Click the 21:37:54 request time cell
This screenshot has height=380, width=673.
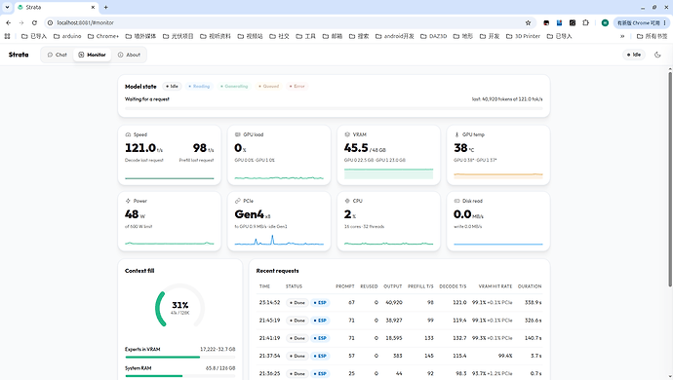[x=269, y=356]
